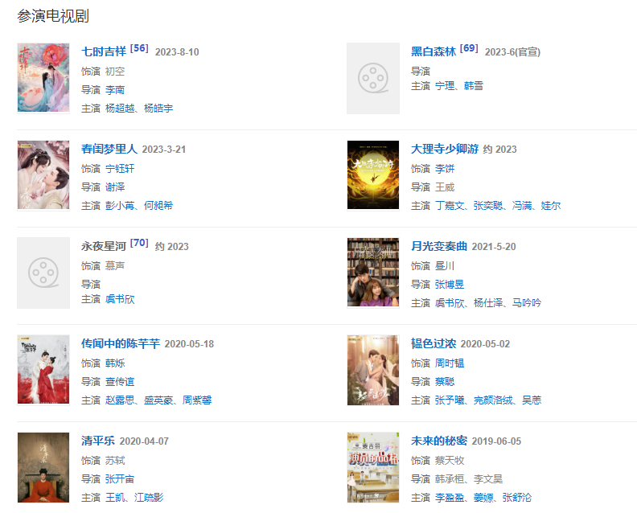
Task: Open the 七时吉祥 poster thumbnail
Action: pyautogui.click(x=43, y=77)
